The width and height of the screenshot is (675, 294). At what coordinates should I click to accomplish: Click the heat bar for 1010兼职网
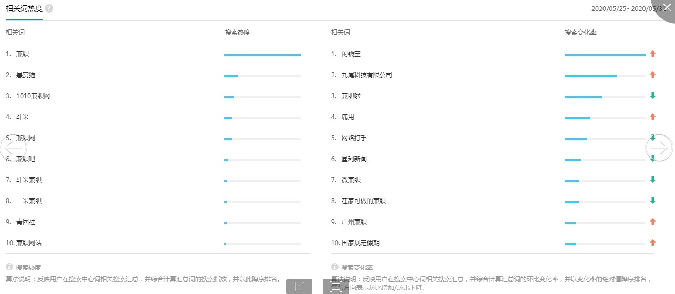[x=262, y=97]
